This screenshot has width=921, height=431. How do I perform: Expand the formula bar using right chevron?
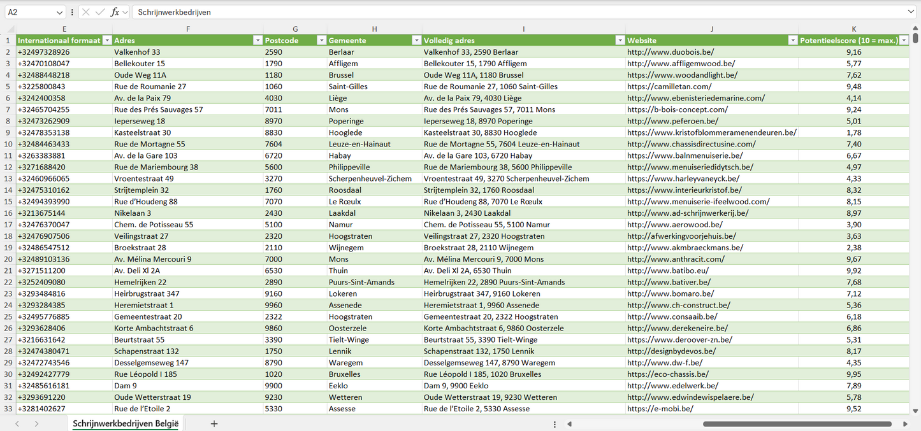pos(911,12)
